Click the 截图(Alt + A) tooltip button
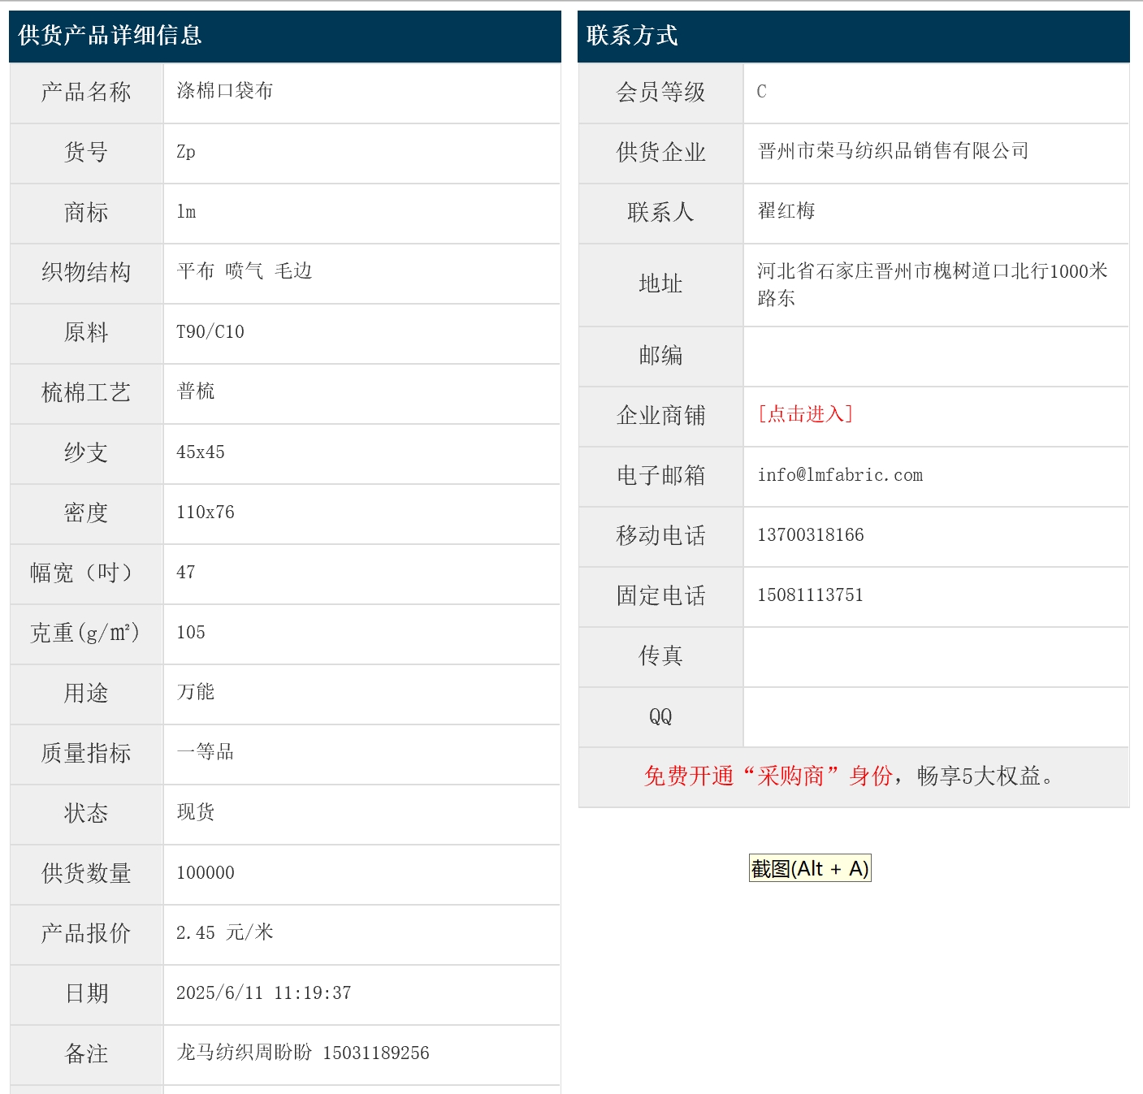Viewport: 1143px width, 1094px height. (x=809, y=868)
